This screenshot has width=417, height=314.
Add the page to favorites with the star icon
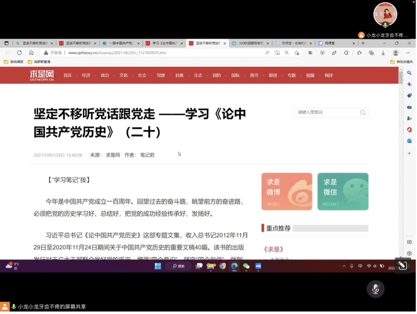(297, 52)
